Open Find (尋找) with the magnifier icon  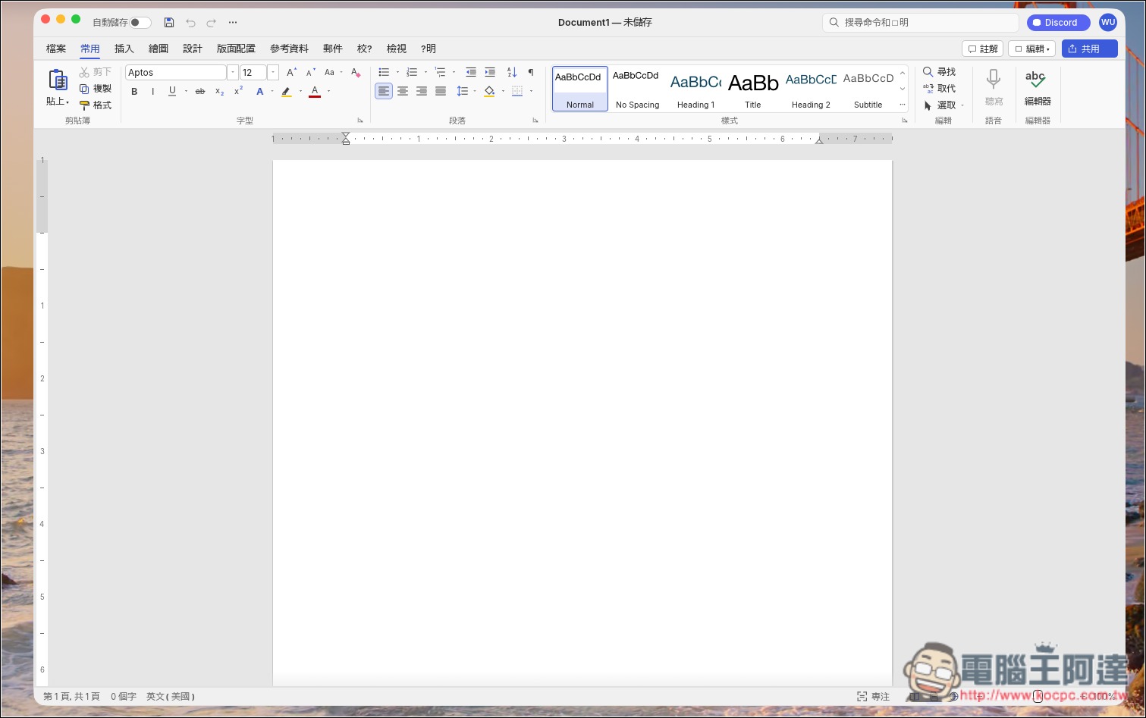pyautogui.click(x=928, y=72)
